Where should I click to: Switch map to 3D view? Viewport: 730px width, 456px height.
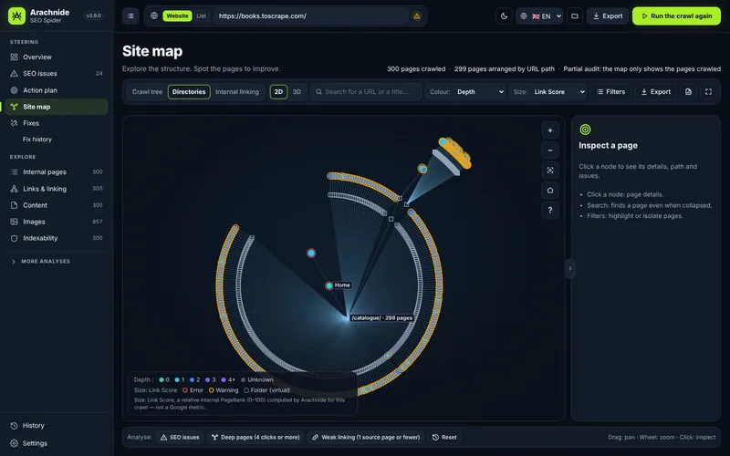(x=297, y=92)
